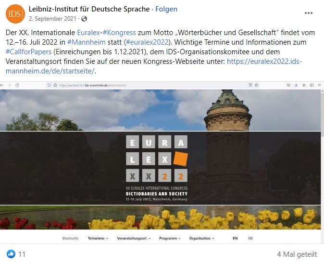Expand the Organisation dropdown menu
324x264 pixels.
(x=202, y=238)
